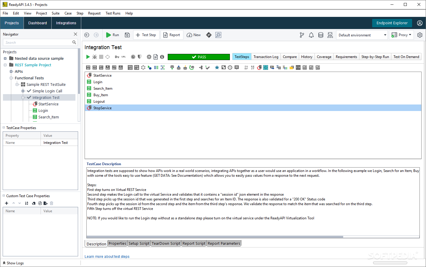Expand Simple Login Call node

23,91
